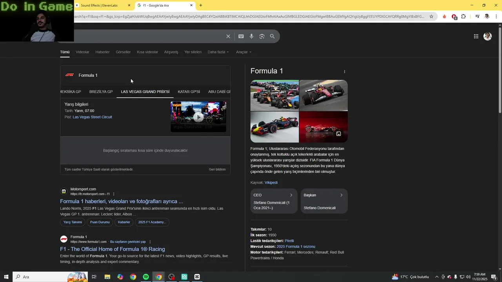This screenshot has width=502, height=282.
Task: Open more images icon on Ferrari photo
Action: [x=338, y=134]
